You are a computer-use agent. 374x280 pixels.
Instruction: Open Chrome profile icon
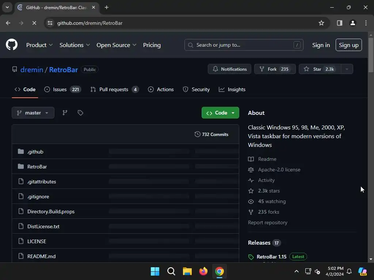[353, 23]
